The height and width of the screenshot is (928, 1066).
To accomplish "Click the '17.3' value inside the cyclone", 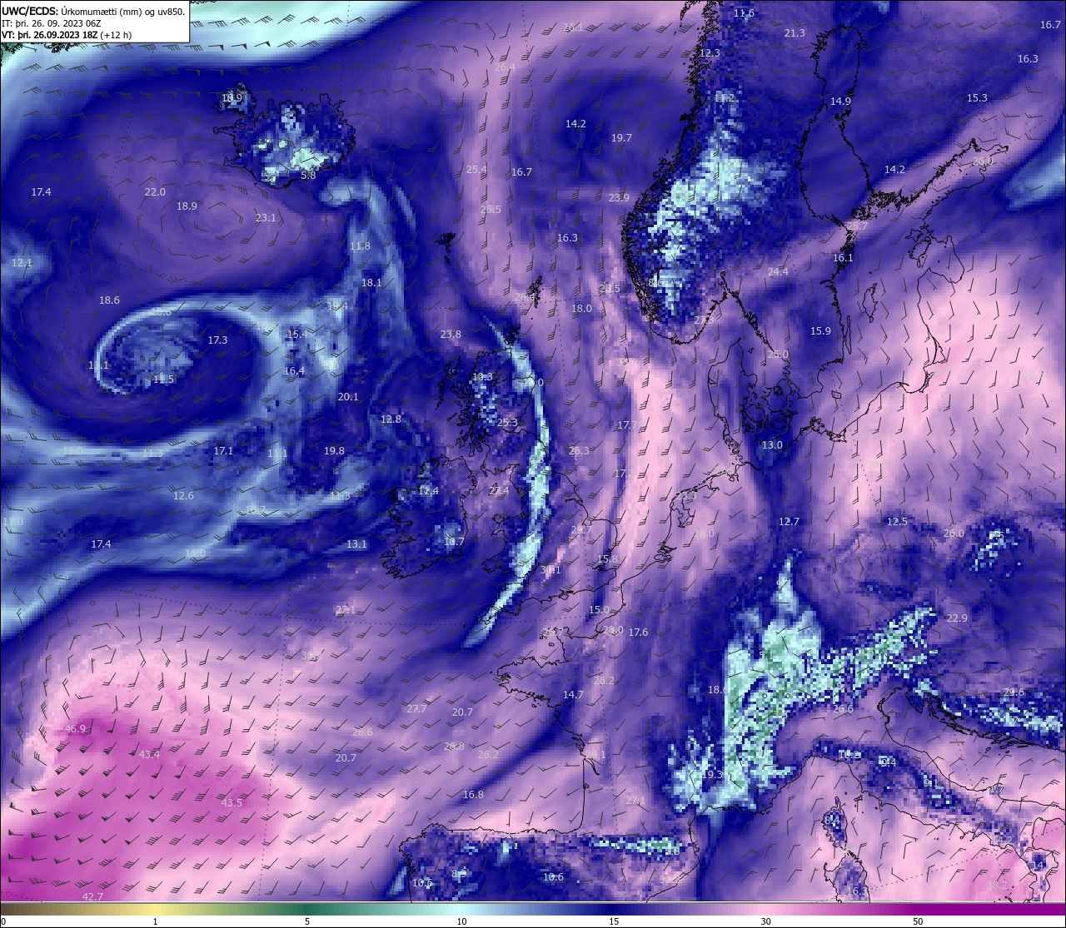I will coord(217,340).
